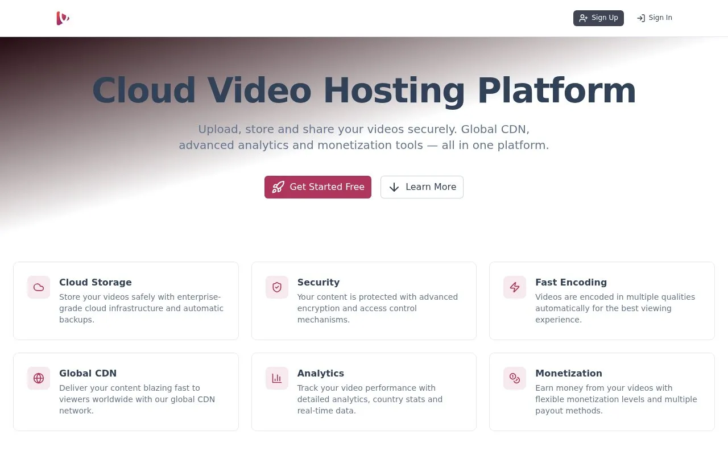Click the "Upload, store and share" subtitle text
This screenshot has height=455, width=728.
tap(364, 137)
